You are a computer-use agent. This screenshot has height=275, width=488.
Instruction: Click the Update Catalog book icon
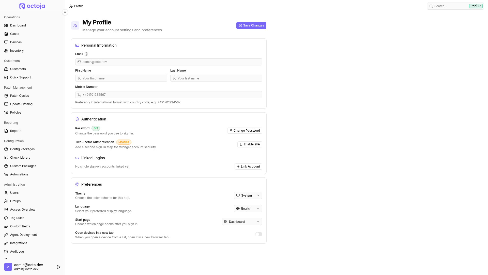click(6, 104)
